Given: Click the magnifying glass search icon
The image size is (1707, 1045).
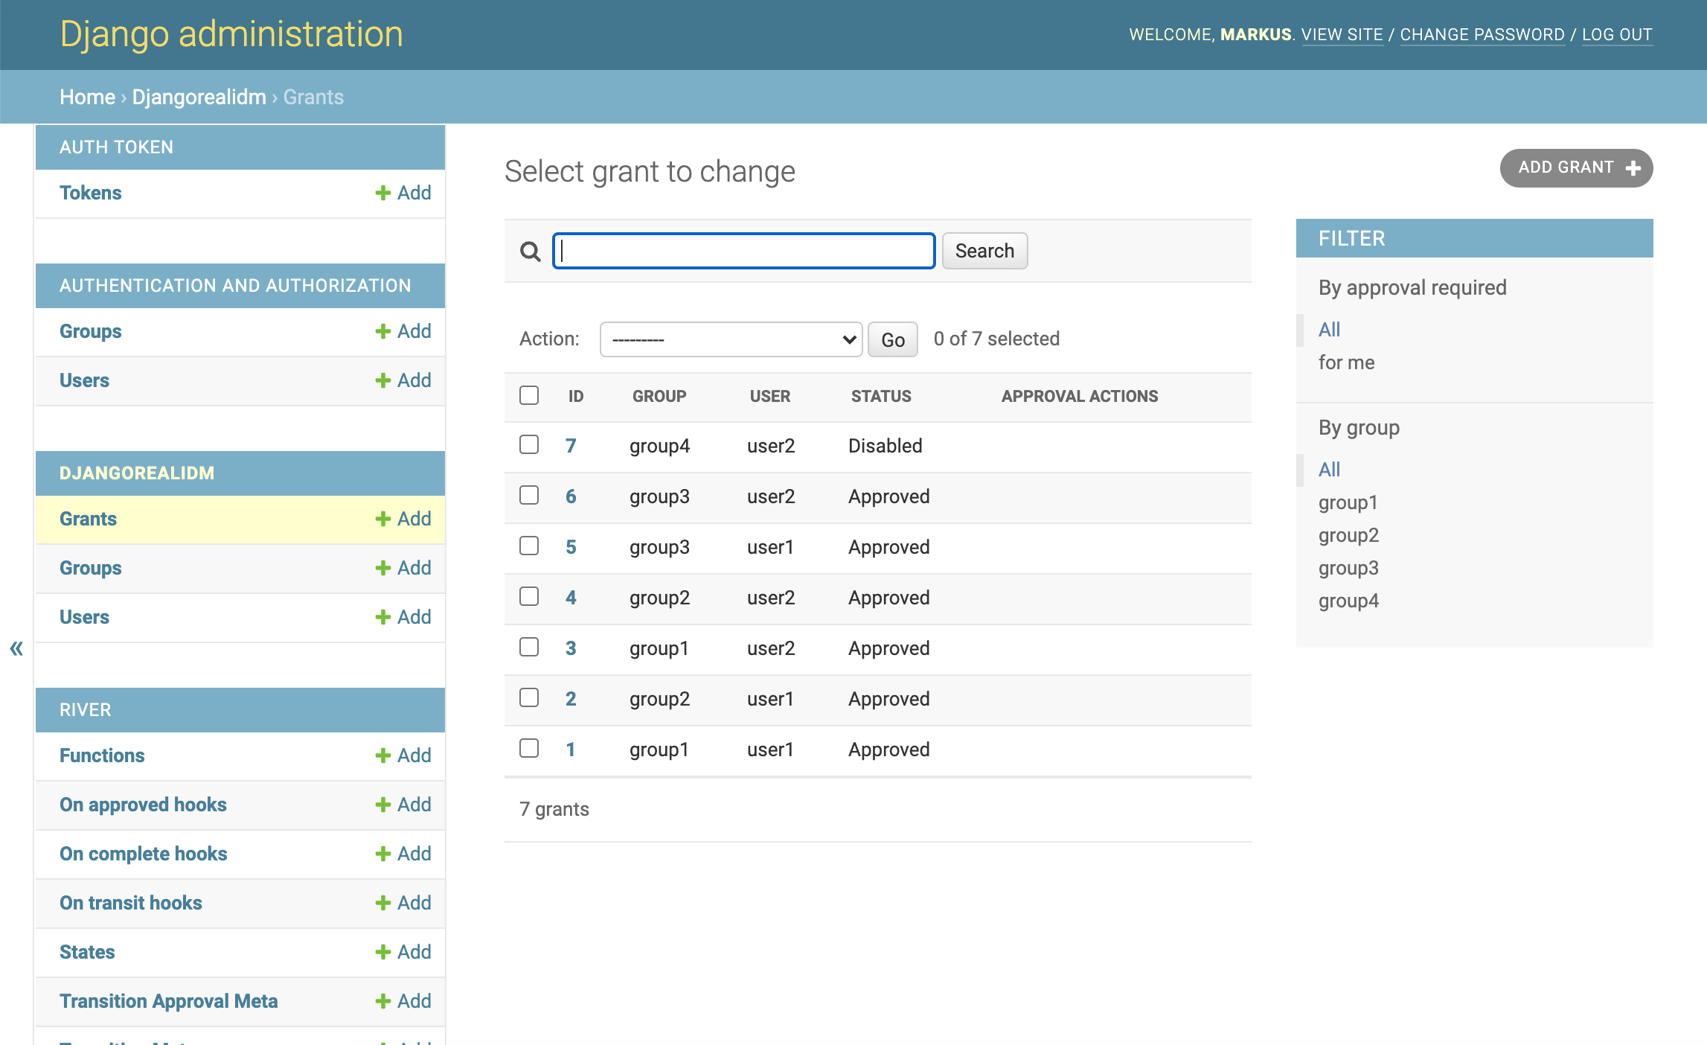Looking at the screenshot, I should click(530, 252).
